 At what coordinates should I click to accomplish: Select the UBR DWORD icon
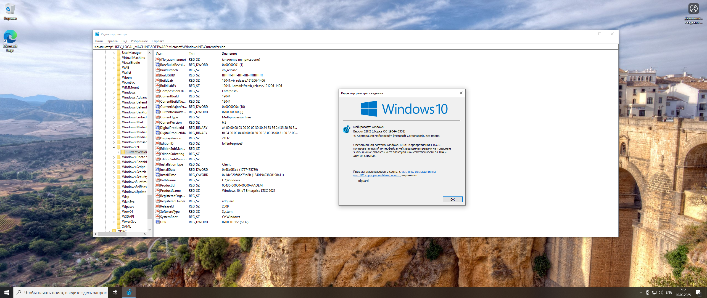click(x=157, y=222)
